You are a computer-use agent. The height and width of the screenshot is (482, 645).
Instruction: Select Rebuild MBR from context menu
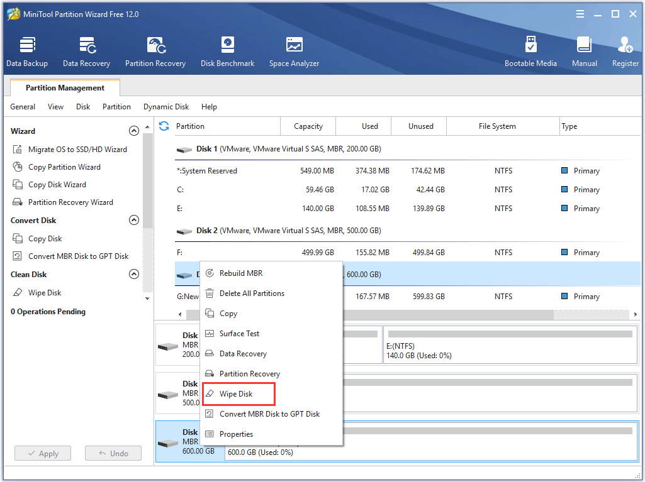271,273
